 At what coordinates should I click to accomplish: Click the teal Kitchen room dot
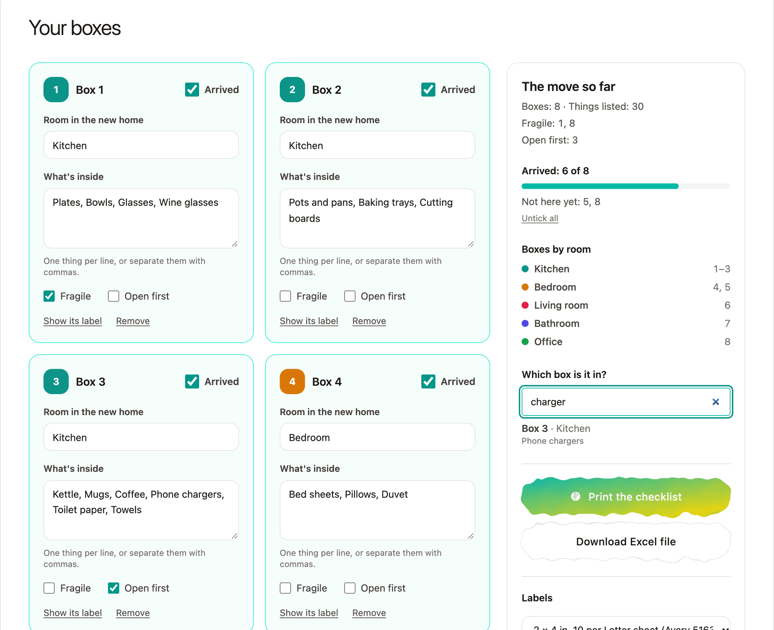(x=525, y=269)
